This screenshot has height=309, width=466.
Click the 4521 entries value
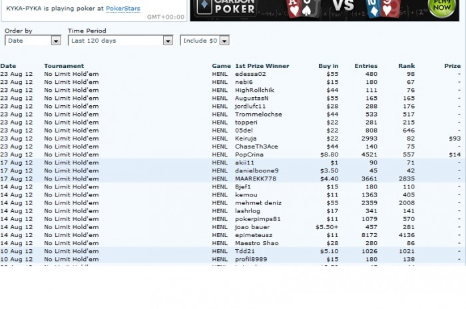point(369,154)
